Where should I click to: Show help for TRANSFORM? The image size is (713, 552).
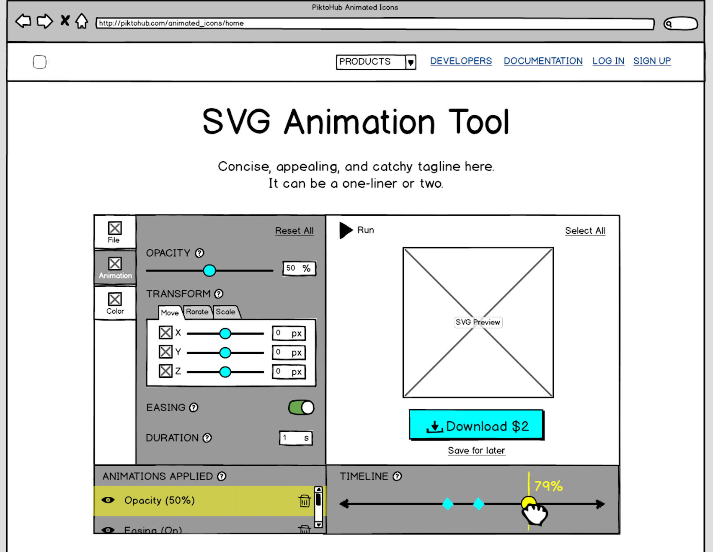[219, 294]
